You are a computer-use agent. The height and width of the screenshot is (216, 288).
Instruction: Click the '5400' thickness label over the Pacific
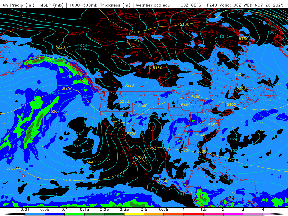point(68,89)
